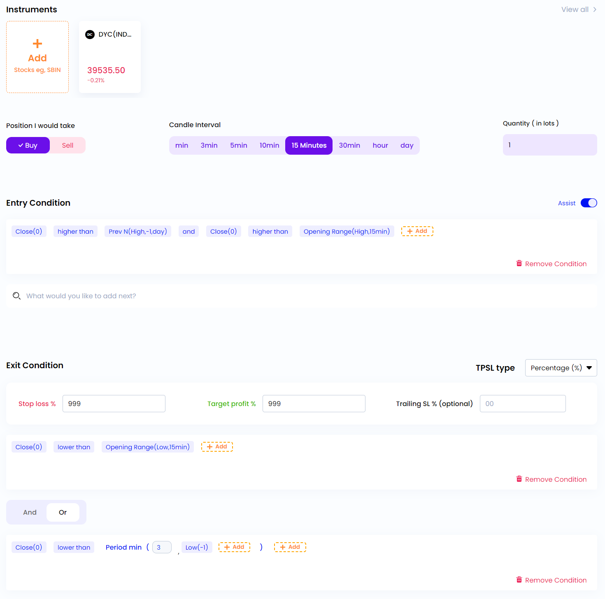The image size is (605, 599).
Task: Switch the position to Sell
Action: coord(67,145)
